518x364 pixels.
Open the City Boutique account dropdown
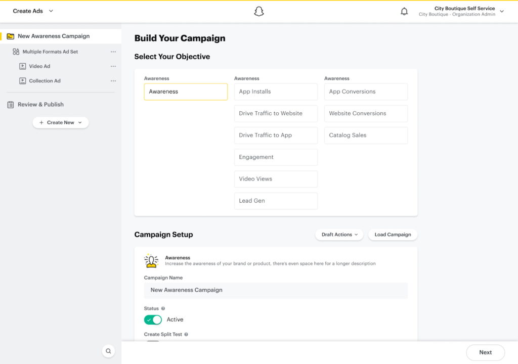(501, 11)
